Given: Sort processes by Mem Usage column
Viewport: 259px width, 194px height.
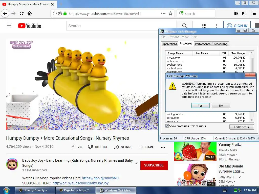Looking at the screenshot, I should (x=238, y=53).
